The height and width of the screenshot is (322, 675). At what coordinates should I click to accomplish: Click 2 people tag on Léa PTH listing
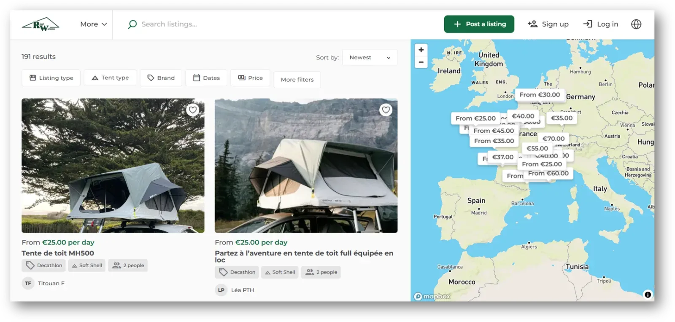(x=321, y=272)
